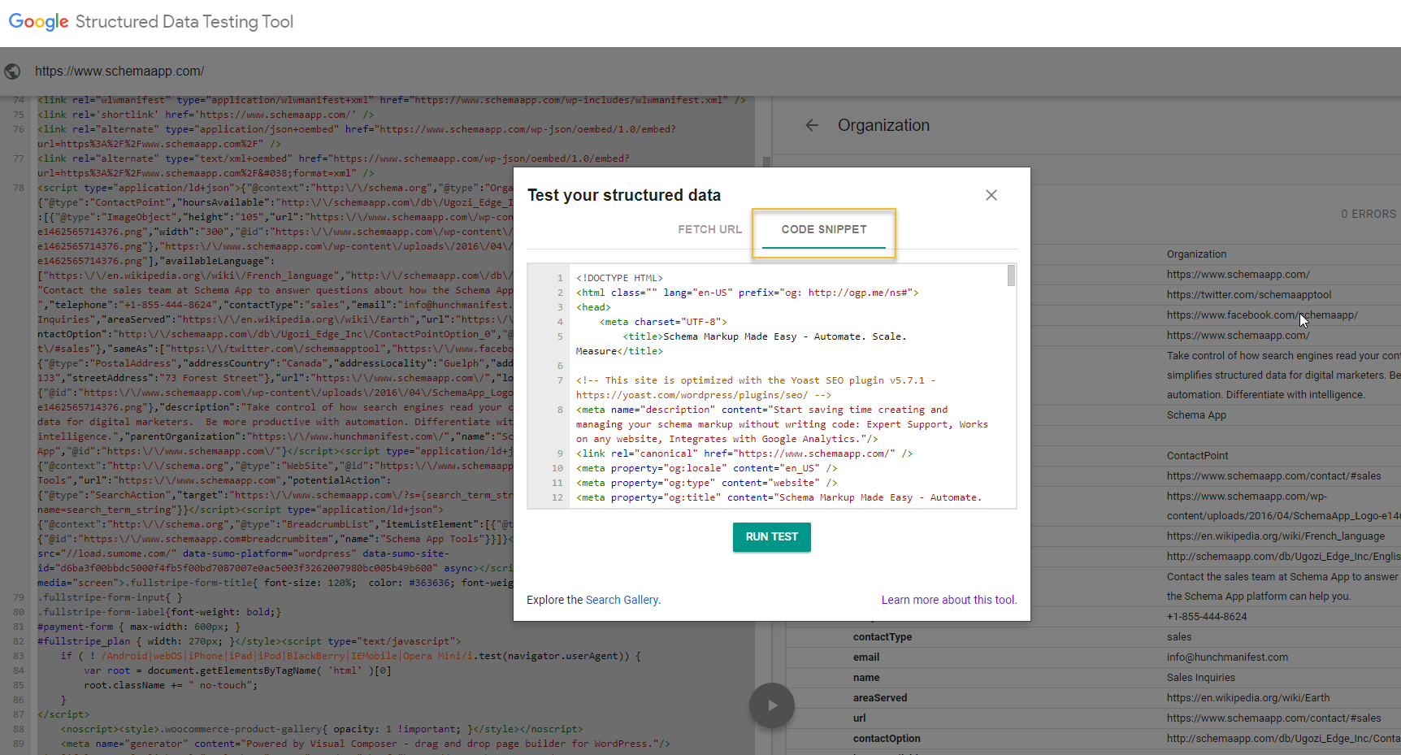Open Learn more about this tool link
Viewport: 1401px width, 755px height.
[949, 600]
